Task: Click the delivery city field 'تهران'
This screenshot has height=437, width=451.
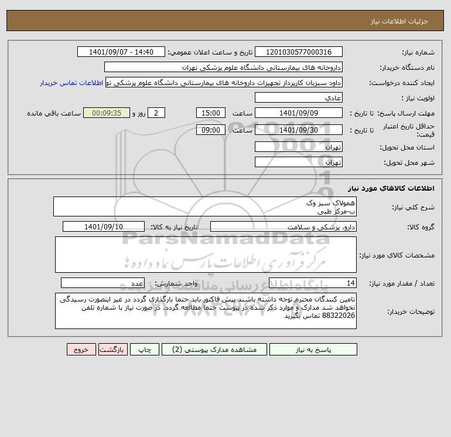Action: click(x=299, y=162)
